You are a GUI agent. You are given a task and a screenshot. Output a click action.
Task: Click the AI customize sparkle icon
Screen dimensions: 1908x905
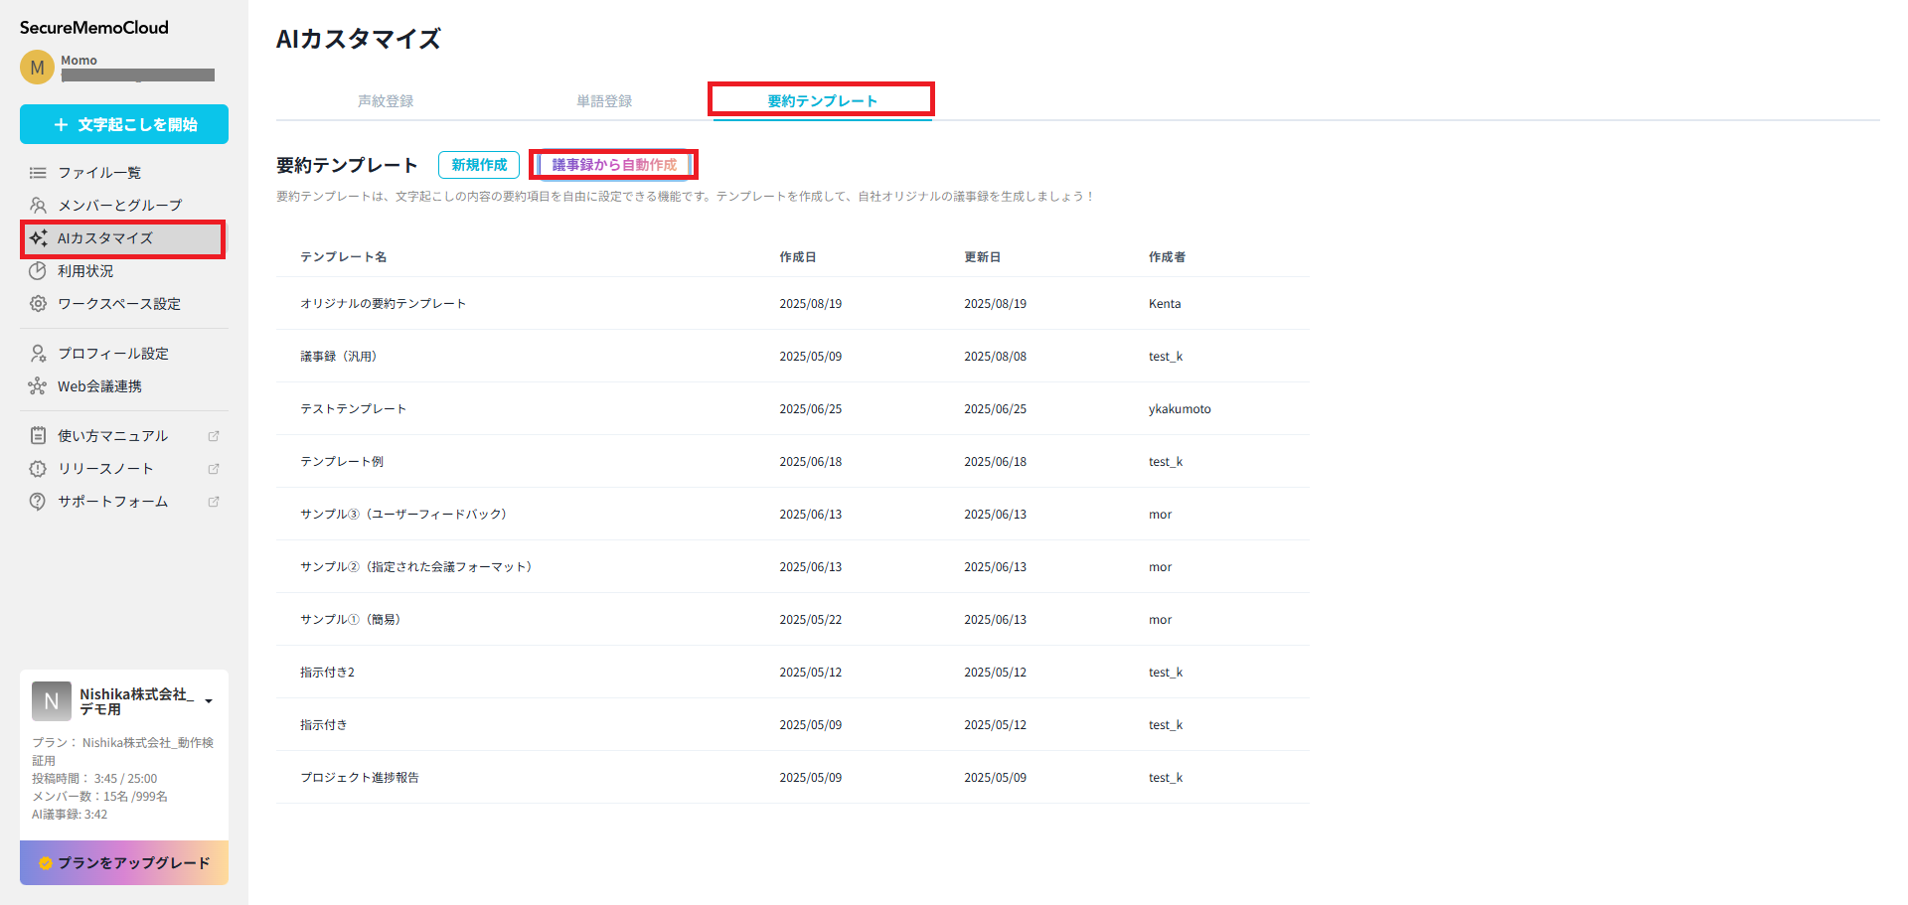[38, 238]
